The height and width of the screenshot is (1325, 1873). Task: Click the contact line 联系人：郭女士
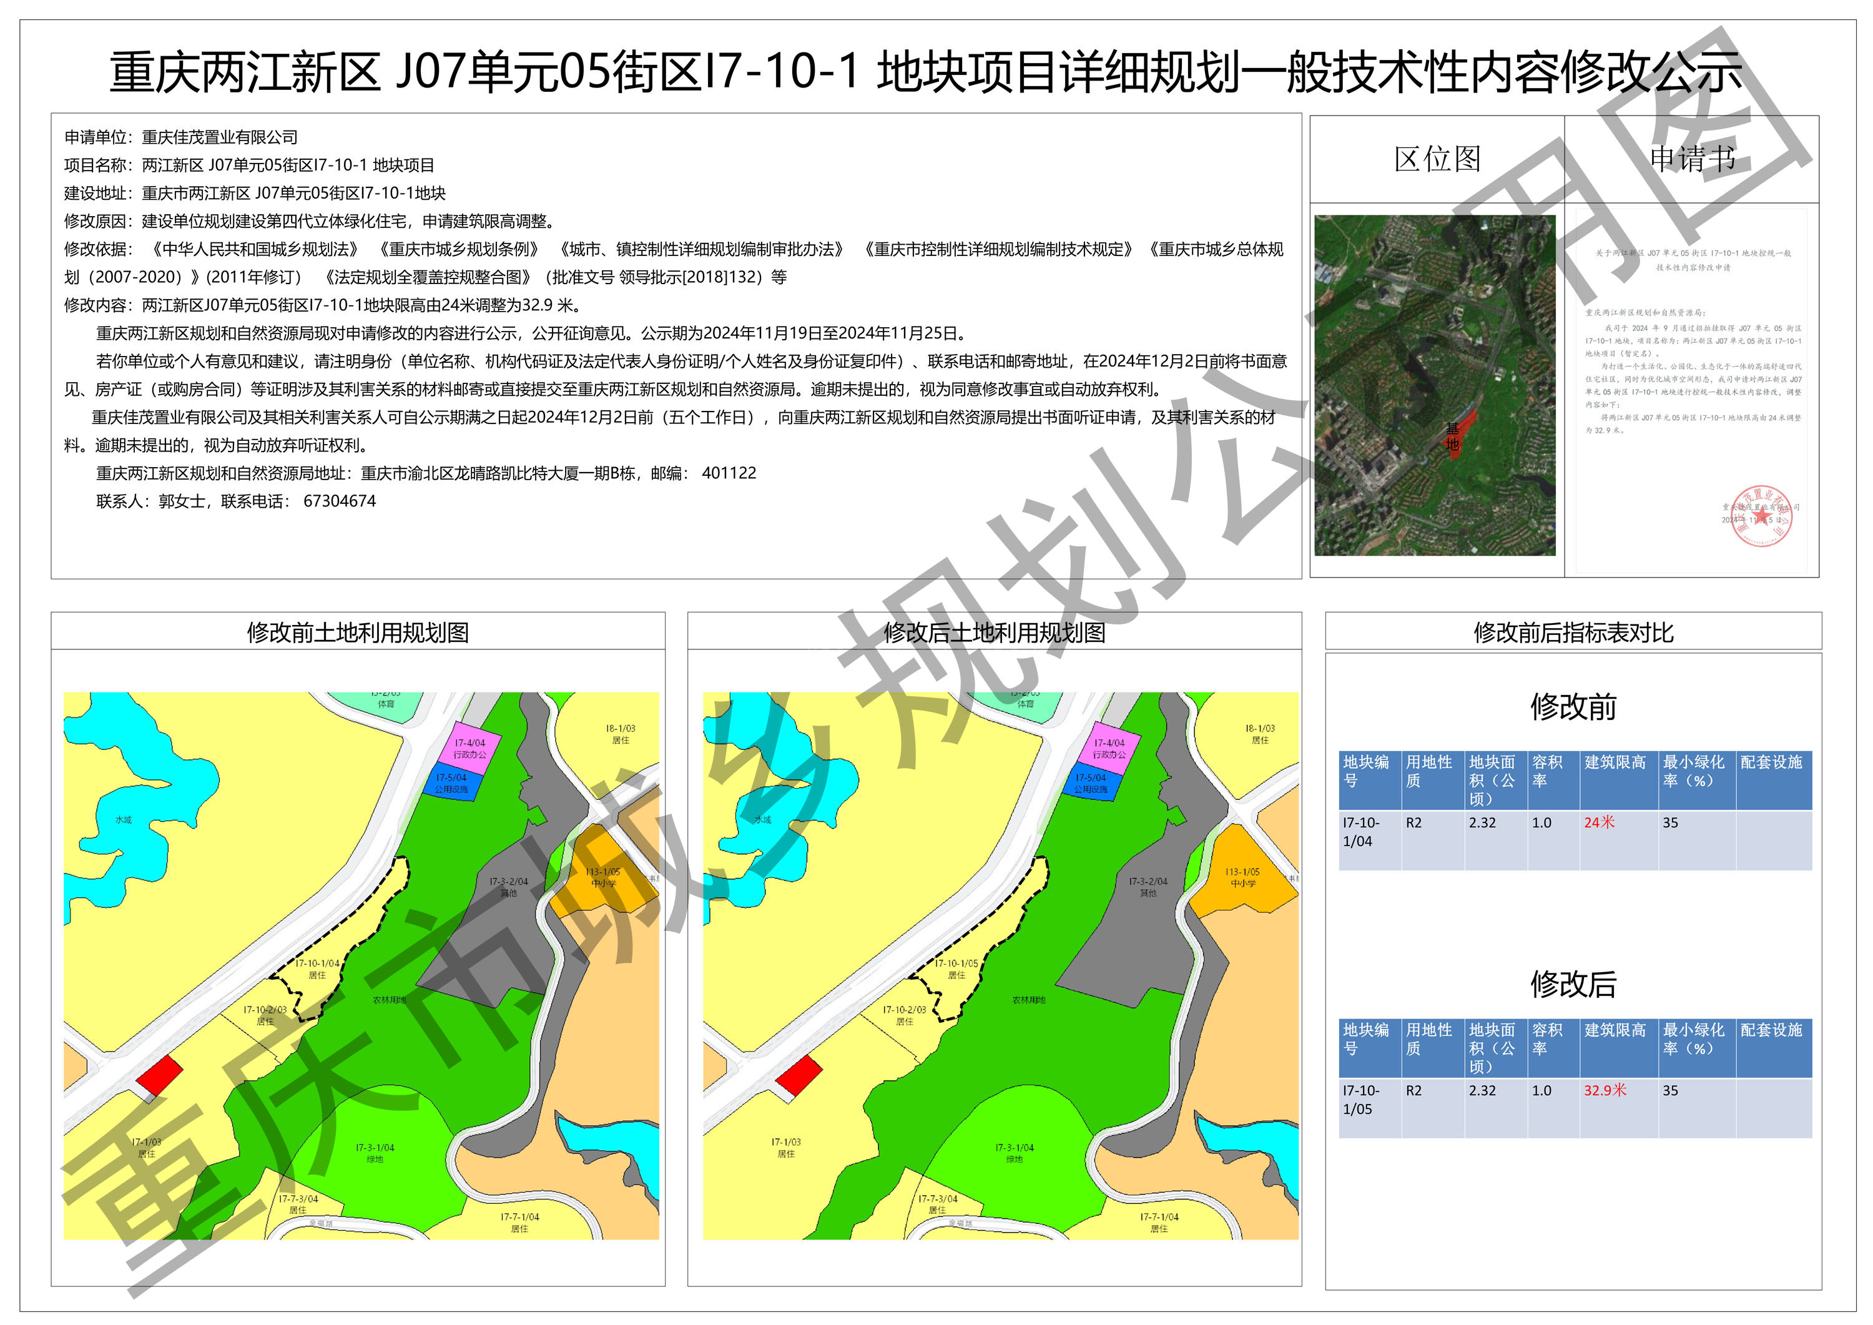[x=236, y=501]
